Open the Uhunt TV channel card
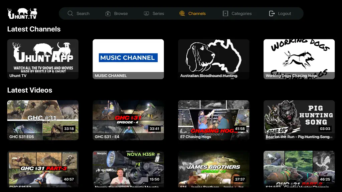Screen dimensions: 342x192 (x=43, y=59)
